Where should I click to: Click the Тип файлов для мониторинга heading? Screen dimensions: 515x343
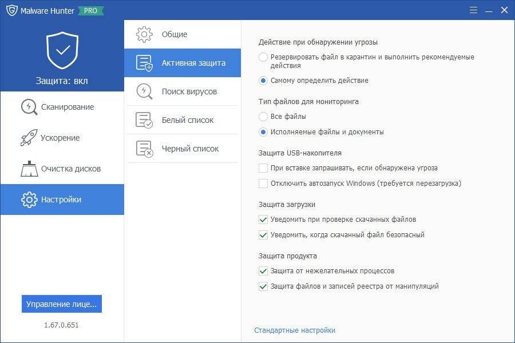(308, 102)
